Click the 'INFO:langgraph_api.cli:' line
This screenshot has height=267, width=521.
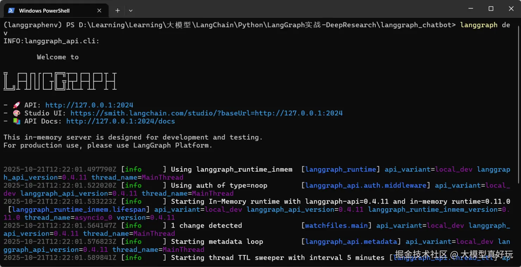point(51,41)
